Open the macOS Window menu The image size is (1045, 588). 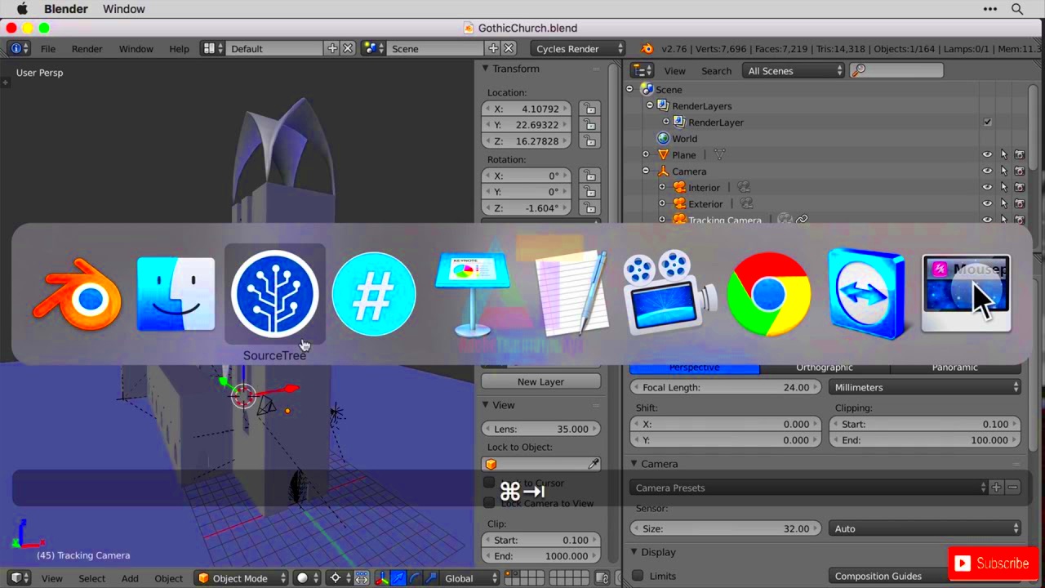pos(124,9)
